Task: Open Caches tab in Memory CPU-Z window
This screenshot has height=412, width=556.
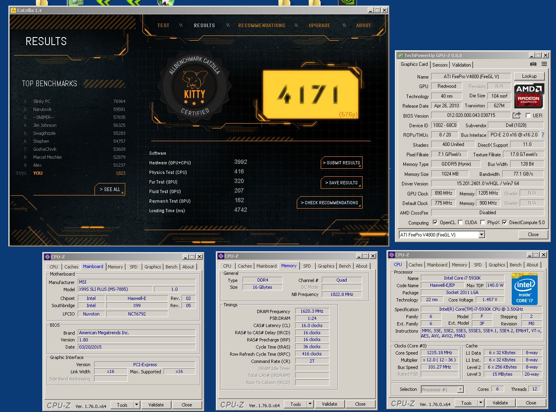Action: point(245,266)
